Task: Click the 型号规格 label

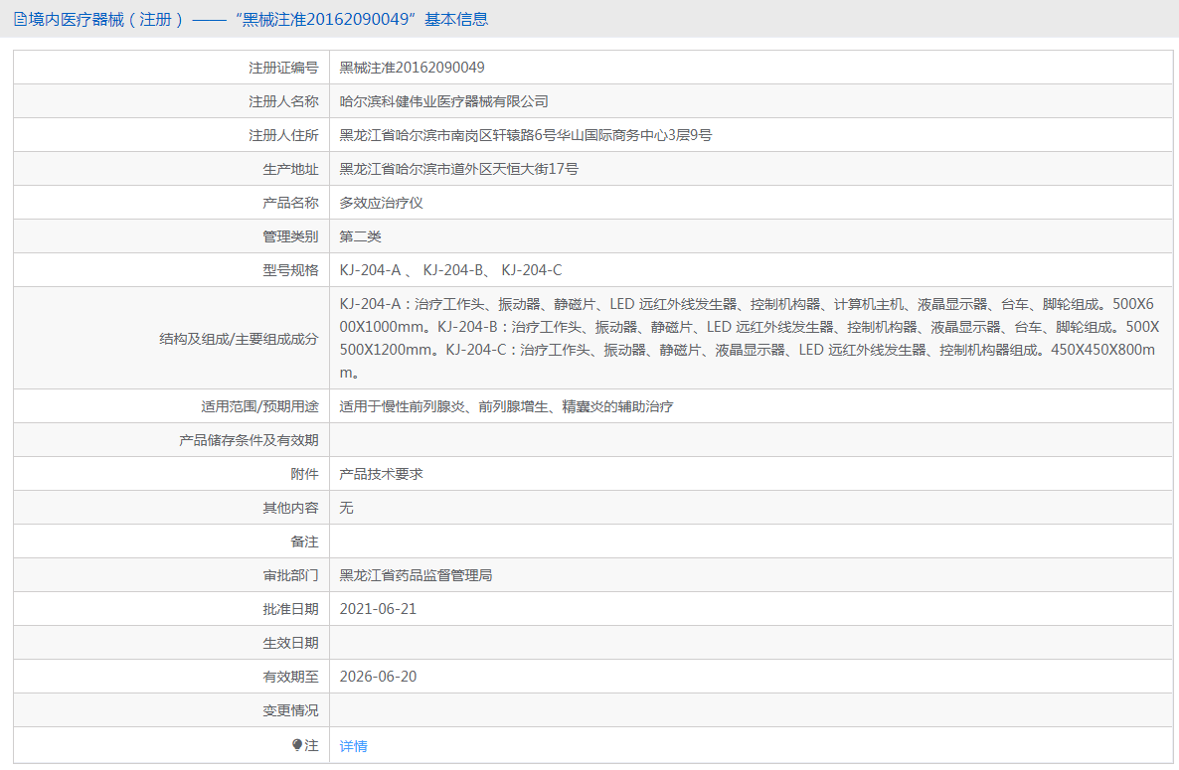Action: [x=290, y=270]
